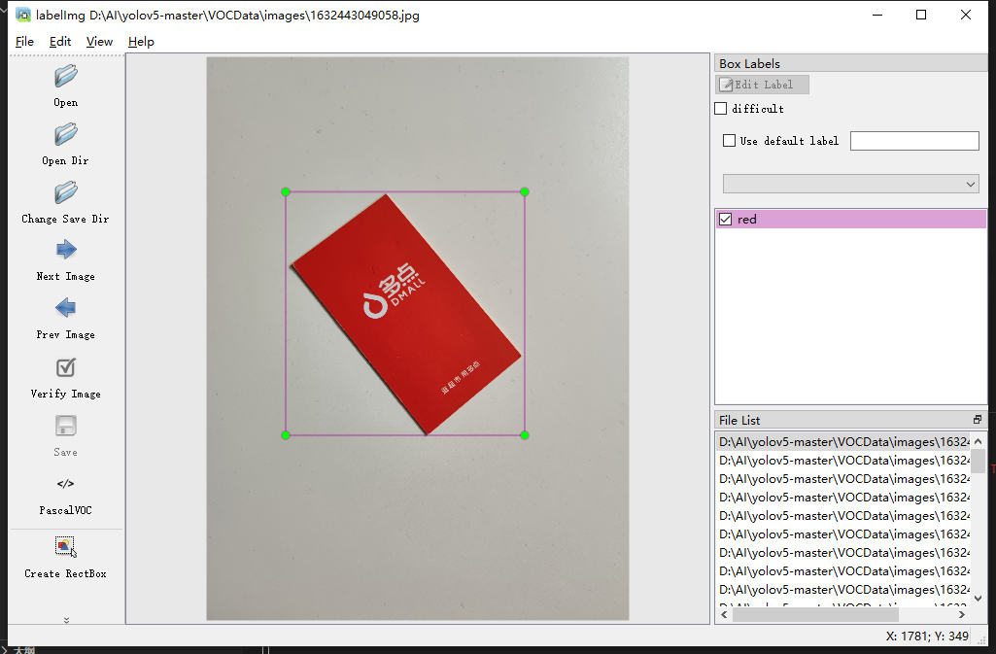Click the Save floppy disk icon
Screen dimensions: 996x654
pos(65,426)
